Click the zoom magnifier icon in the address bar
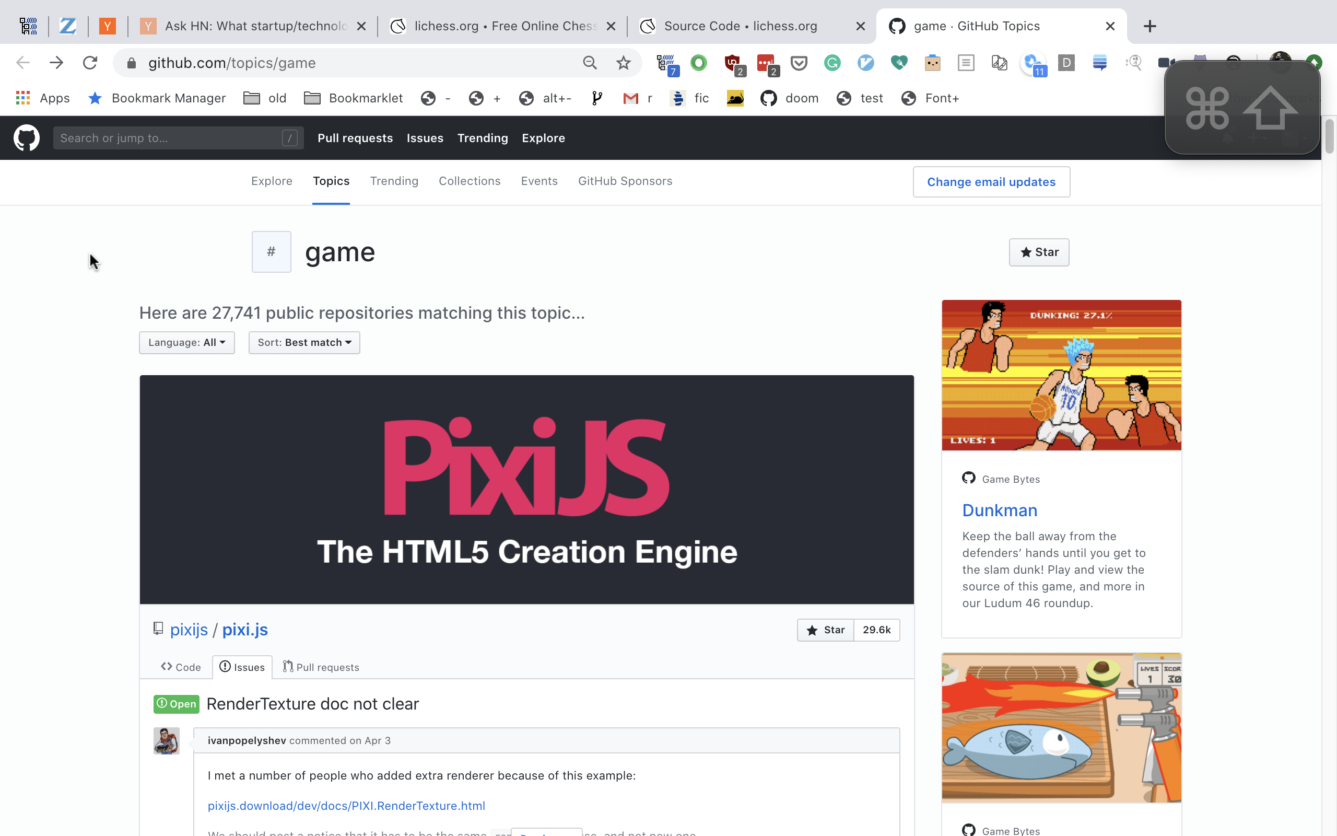This screenshot has height=836, width=1337. coord(590,63)
